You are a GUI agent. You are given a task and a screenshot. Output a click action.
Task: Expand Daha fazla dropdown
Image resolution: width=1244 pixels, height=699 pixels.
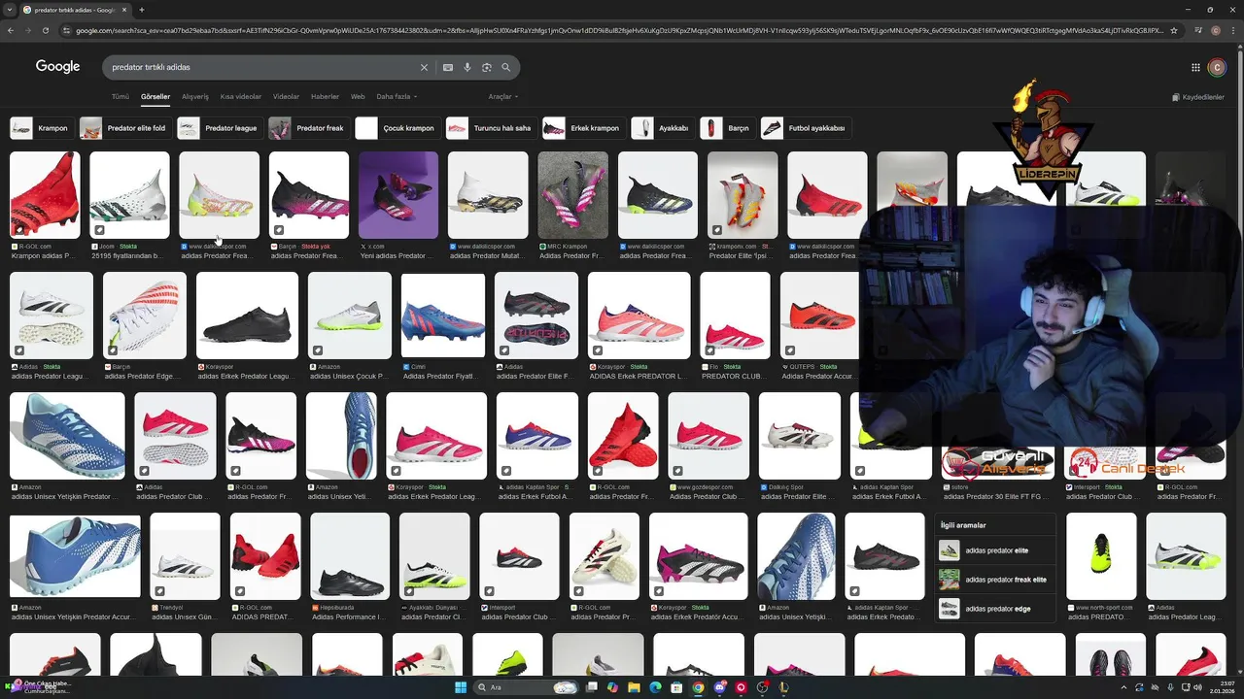click(x=397, y=97)
